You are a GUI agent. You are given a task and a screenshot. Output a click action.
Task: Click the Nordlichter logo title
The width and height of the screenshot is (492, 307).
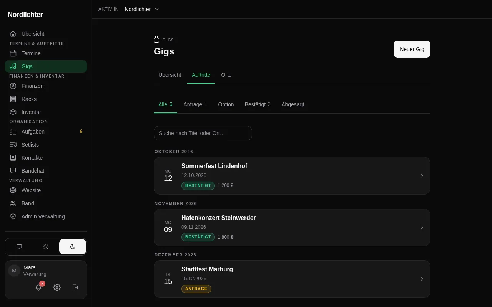(25, 15)
